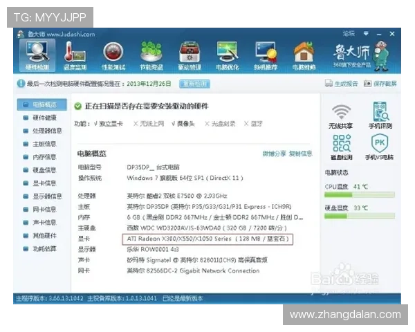
Task: Open the 电脑维修 house icon
Action: [304, 55]
